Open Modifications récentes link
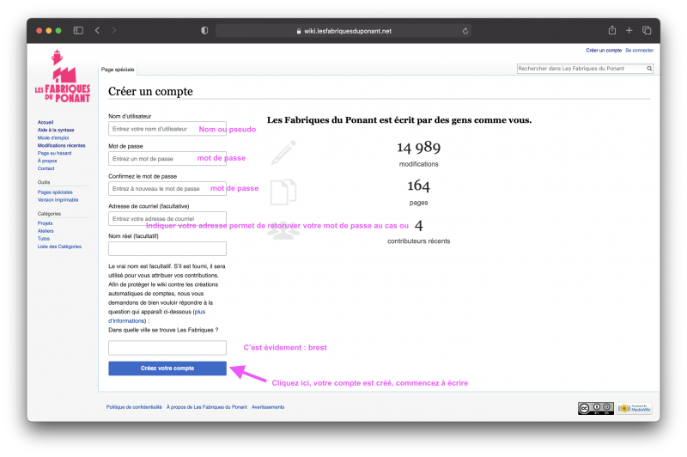The height and width of the screenshot is (457, 687). coord(61,145)
